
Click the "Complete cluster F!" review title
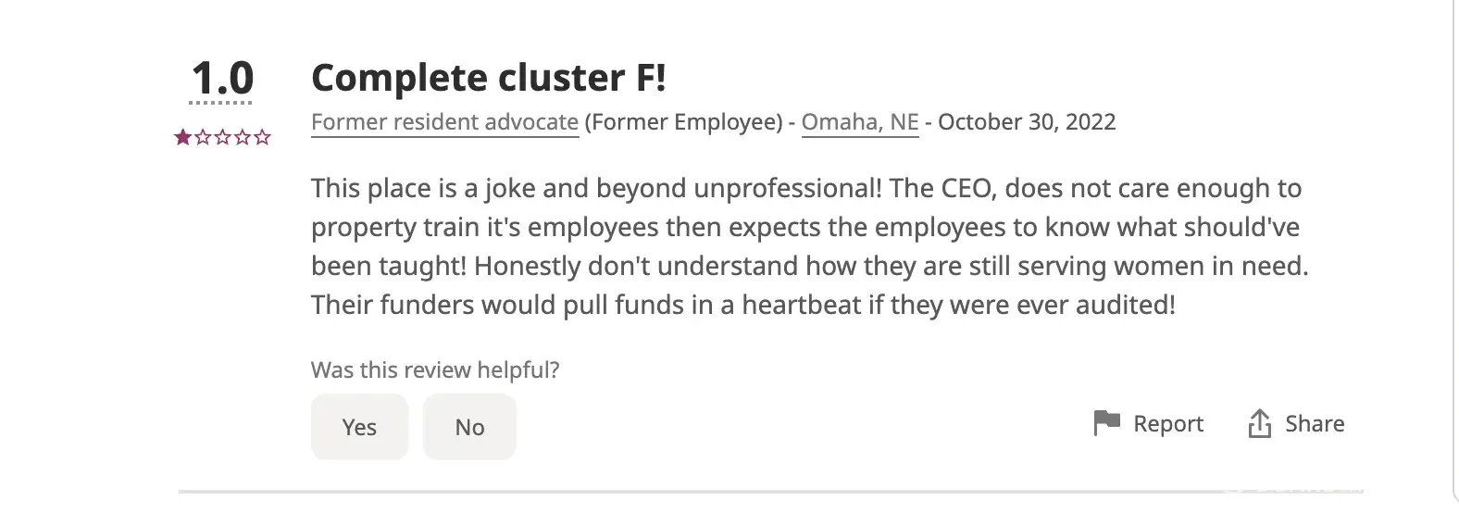click(x=488, y=78)
